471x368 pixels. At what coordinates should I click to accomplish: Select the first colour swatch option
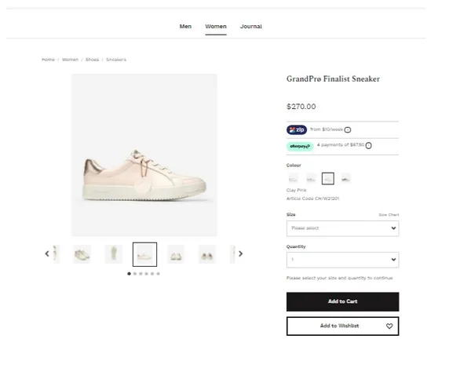(x=294, y=178)
